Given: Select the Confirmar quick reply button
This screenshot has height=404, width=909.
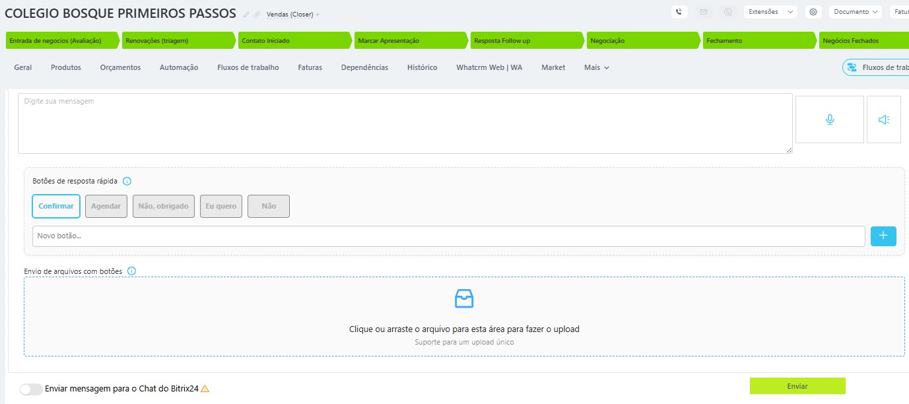Looking at the screenshot, I should [56, 206].
